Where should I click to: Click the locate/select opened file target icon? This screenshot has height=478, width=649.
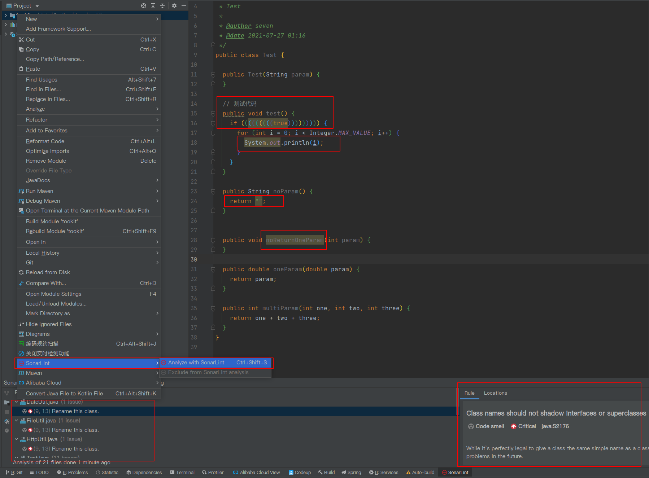(144, 6)
